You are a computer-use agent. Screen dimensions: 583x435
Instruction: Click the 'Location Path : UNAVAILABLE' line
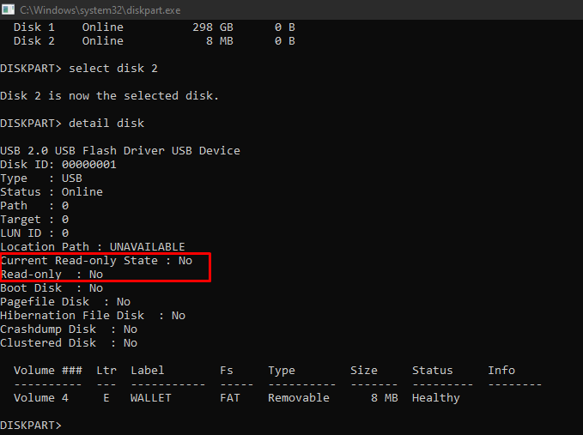pos(93,247)
